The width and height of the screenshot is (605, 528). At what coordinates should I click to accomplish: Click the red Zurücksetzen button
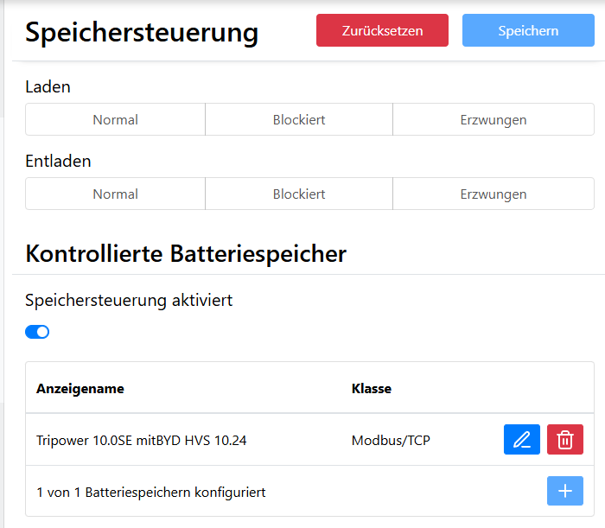point(382,30)
